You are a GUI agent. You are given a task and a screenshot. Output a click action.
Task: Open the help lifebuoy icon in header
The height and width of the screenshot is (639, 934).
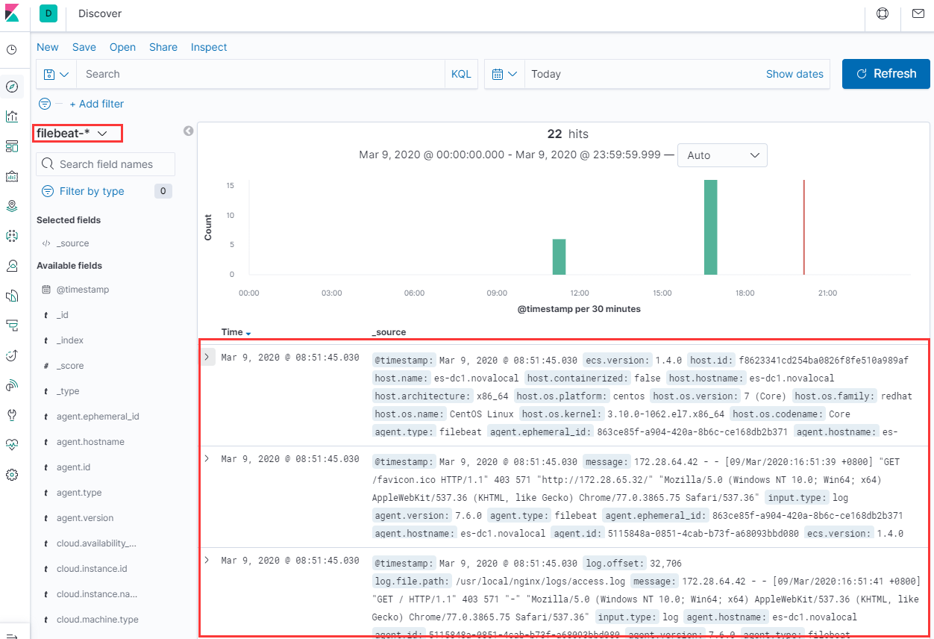[x=883, y=13]
